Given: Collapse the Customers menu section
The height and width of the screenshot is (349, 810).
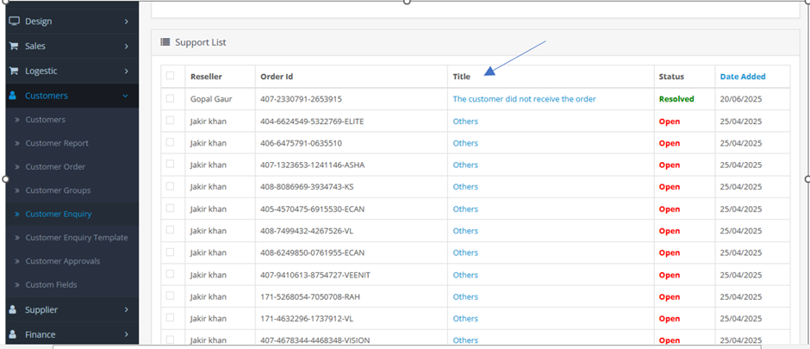Looking at the screenshot, I should (x=126, y=96).
